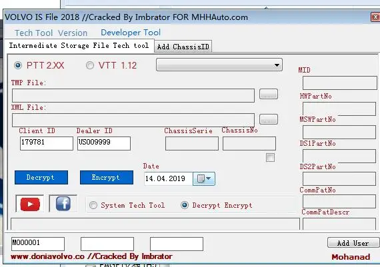Click the DS2PartNo input field

pyautogui.click(x=339, y=179)
